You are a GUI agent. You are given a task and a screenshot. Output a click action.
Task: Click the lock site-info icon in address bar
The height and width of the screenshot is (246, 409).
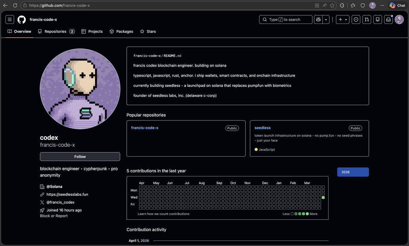pos(25,5)
